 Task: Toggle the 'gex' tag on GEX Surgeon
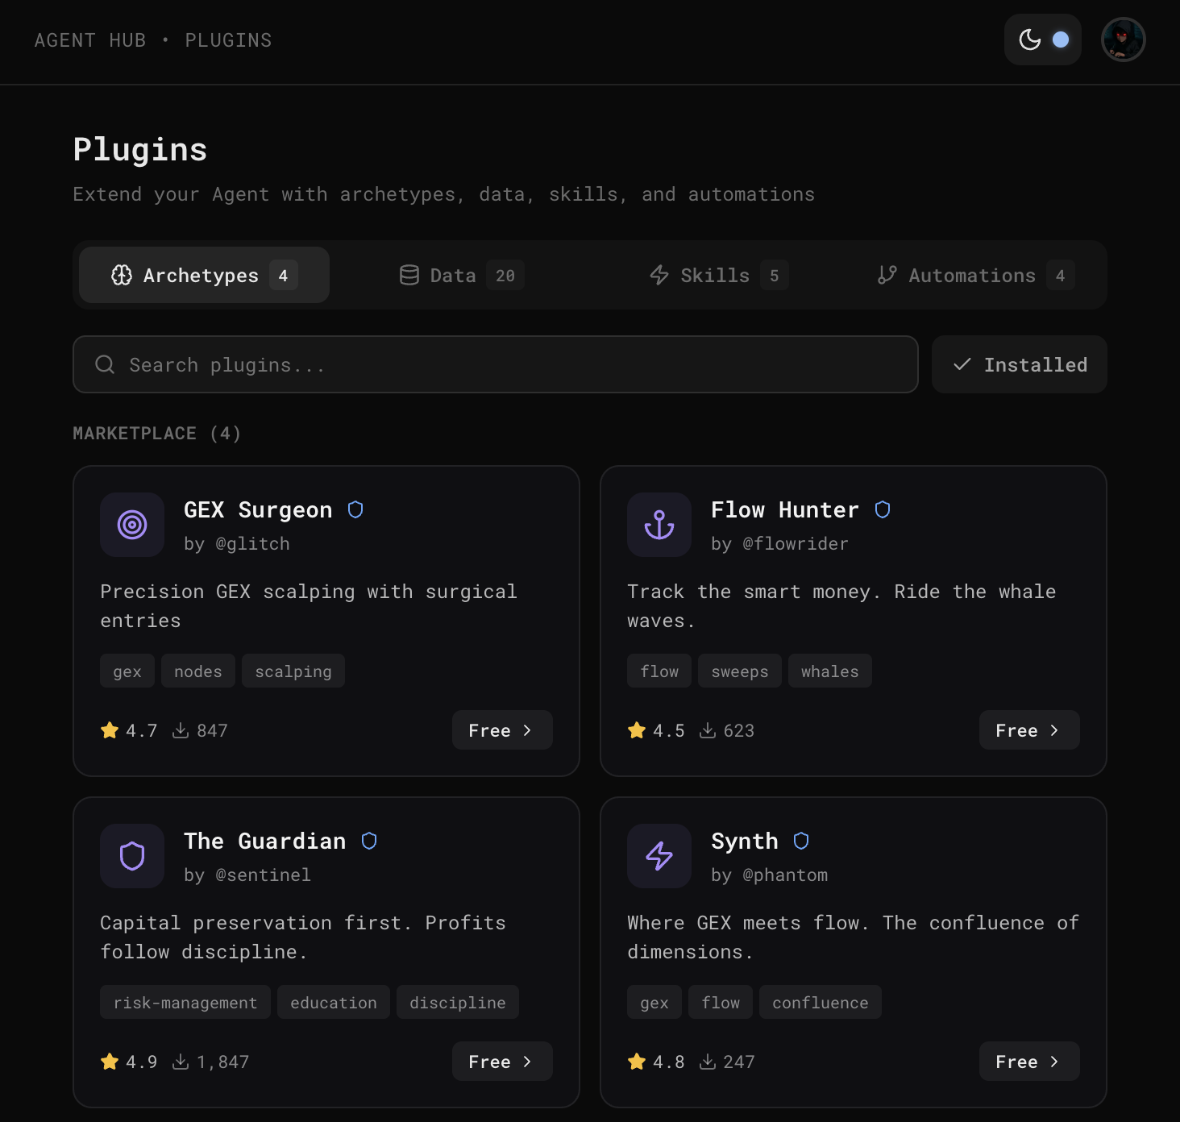(127, 670)
